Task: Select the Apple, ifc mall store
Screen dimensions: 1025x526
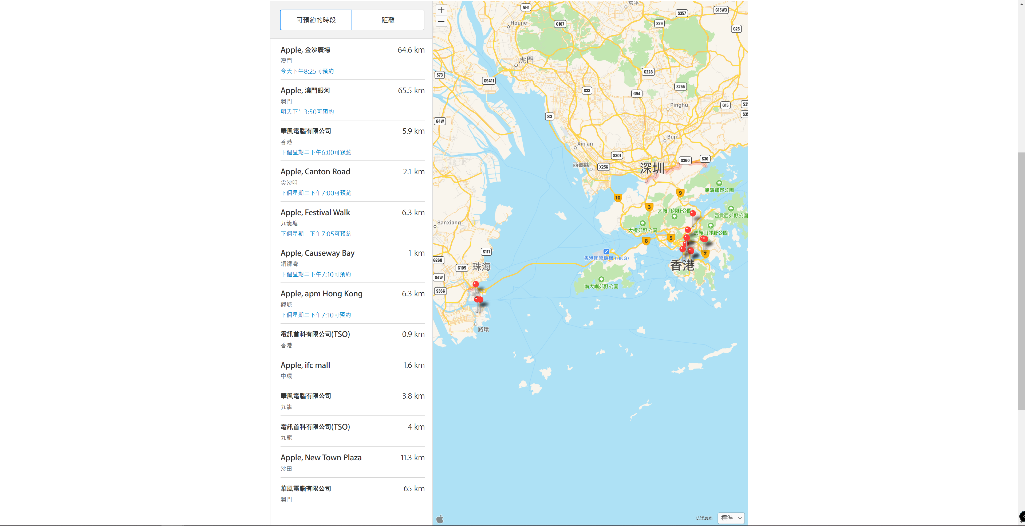Action: [x=353, y=370]
